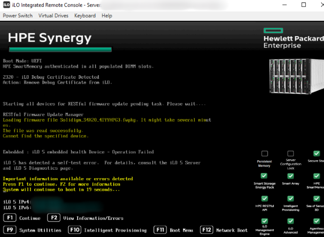
Task: Click the HPE SmartMemory status checkbox
Action: 317,176
